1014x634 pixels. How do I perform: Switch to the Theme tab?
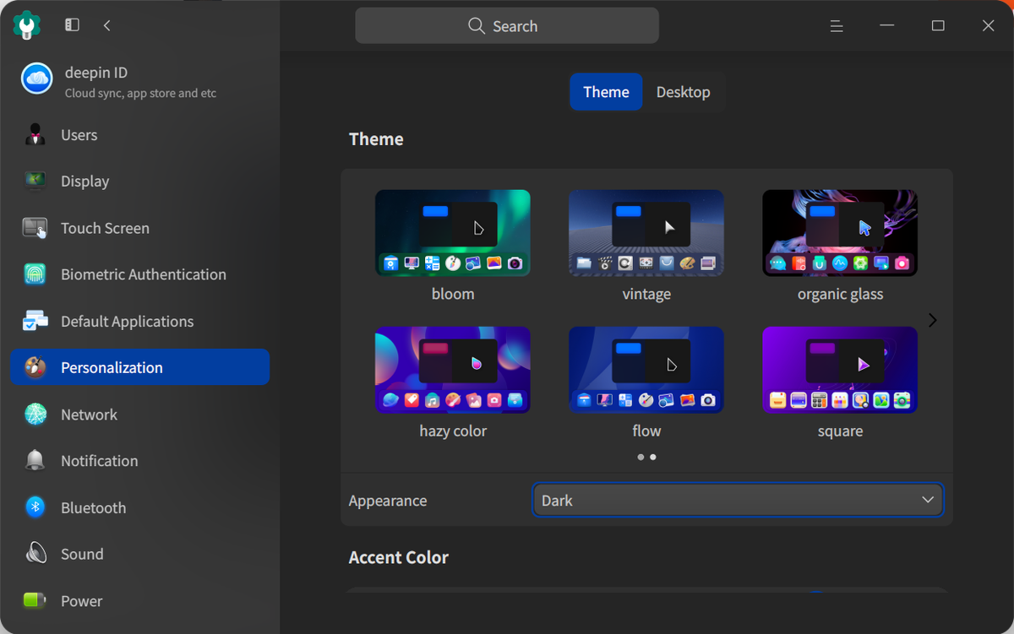pos(606,92)
